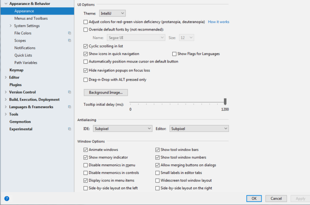This screenshot has width=310, height=205.
Task: Expand the Editor settings section
Action: [x=6, y=77]
